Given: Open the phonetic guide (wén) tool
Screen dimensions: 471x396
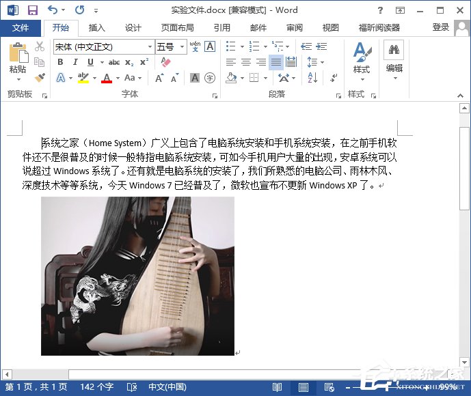Looking at the screenshot, I should coord(195,46).
